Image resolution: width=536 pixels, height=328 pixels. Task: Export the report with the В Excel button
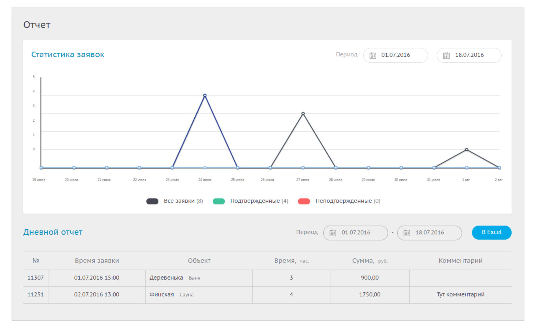(x=491, y=232)
